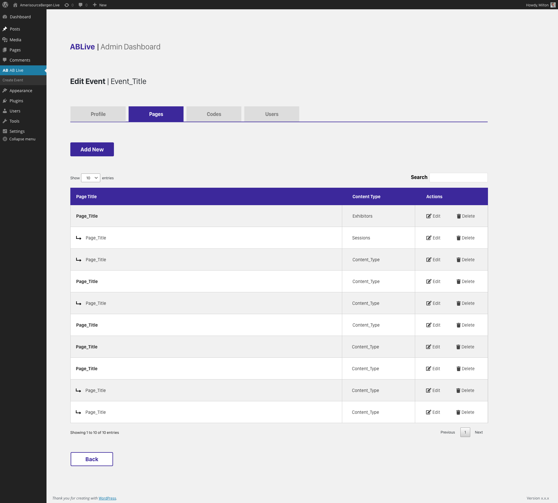The height and width of the screenshot is (503, 558).
Task: Open Plugins in the sidebar
Action: [x=16, y=101]
